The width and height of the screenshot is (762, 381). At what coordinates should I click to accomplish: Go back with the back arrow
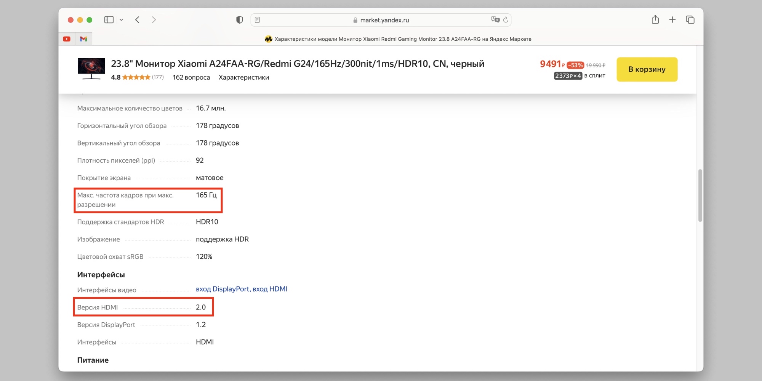pos(138,20)
